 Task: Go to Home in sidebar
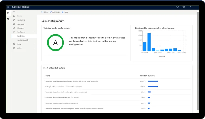click(x=20, y=16)
